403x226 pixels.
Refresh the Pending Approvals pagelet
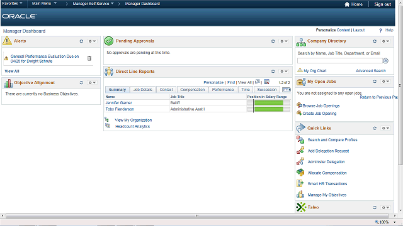273,41
